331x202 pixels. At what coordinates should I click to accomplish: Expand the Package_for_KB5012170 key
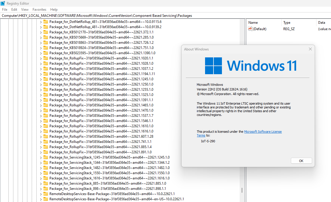[x=41, y=32]
